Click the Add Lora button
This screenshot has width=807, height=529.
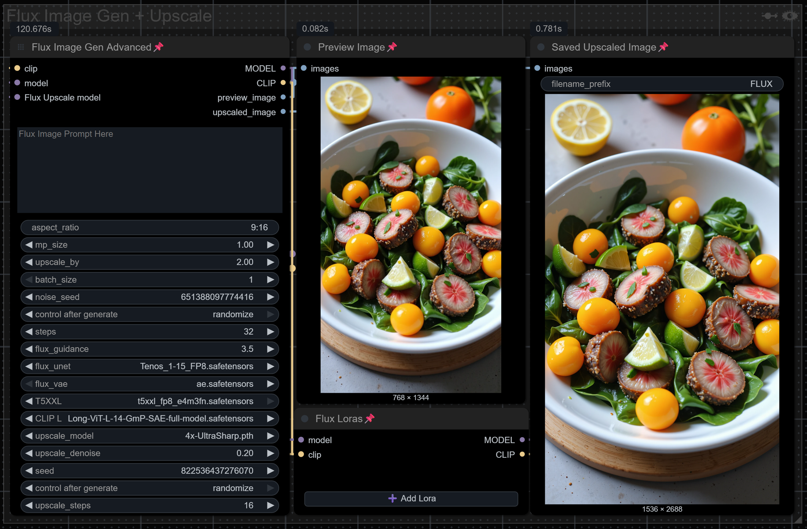[411, 498]
